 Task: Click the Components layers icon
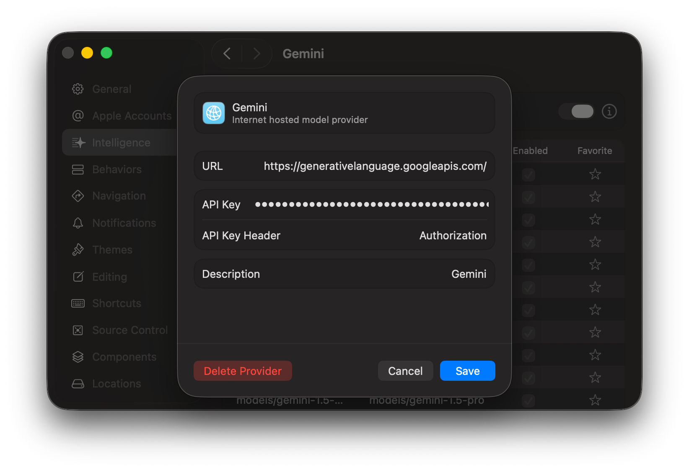pos(78,357)
